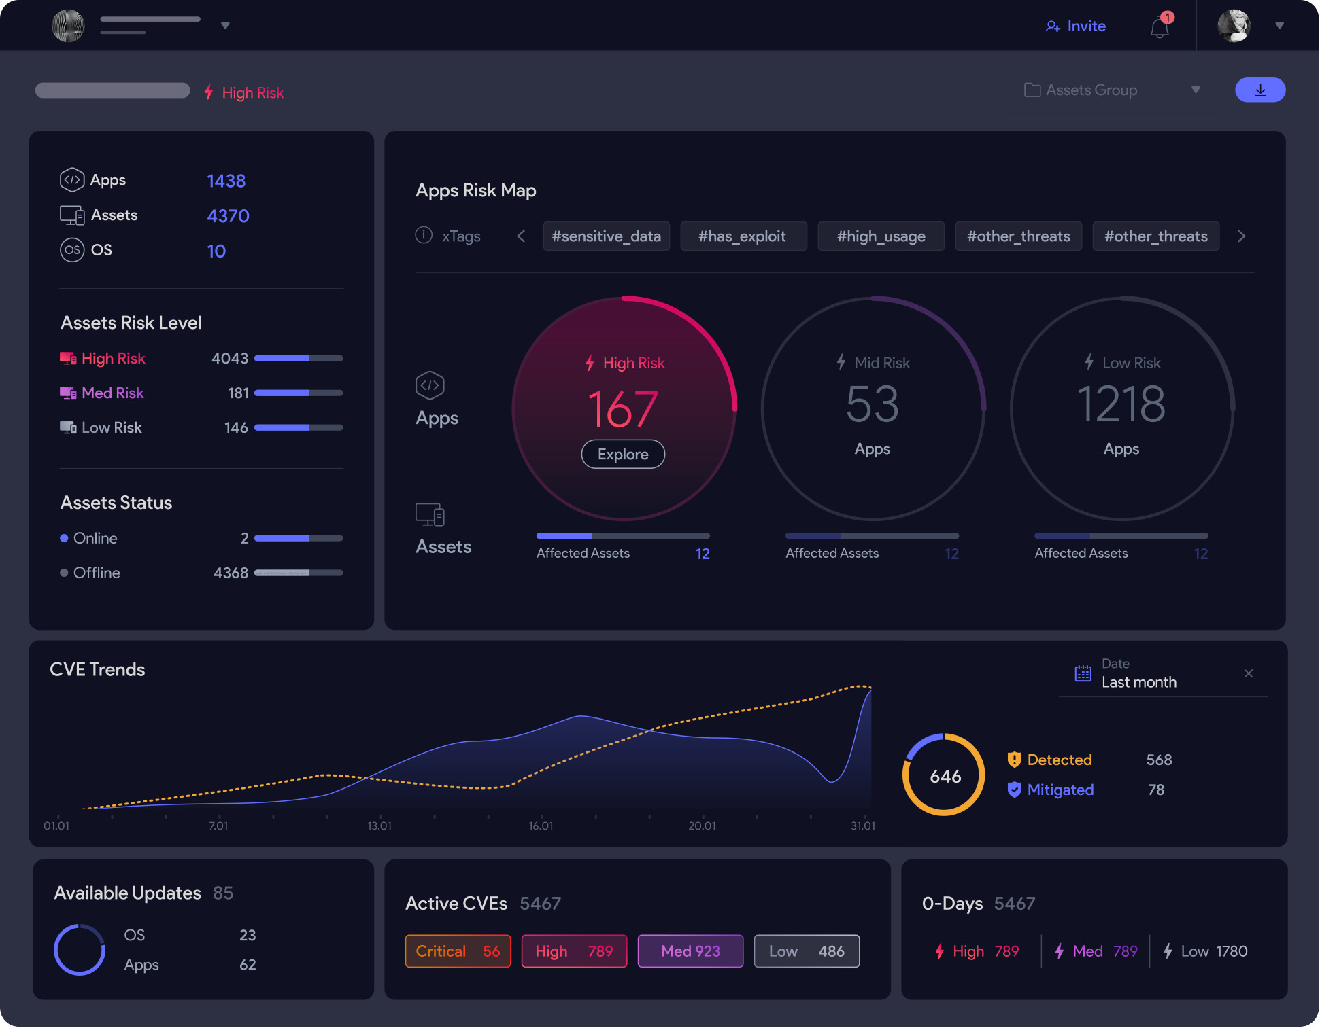Select the #has_exploit tag
Screen dimensions: 1320x1028
tap(743, 236)
